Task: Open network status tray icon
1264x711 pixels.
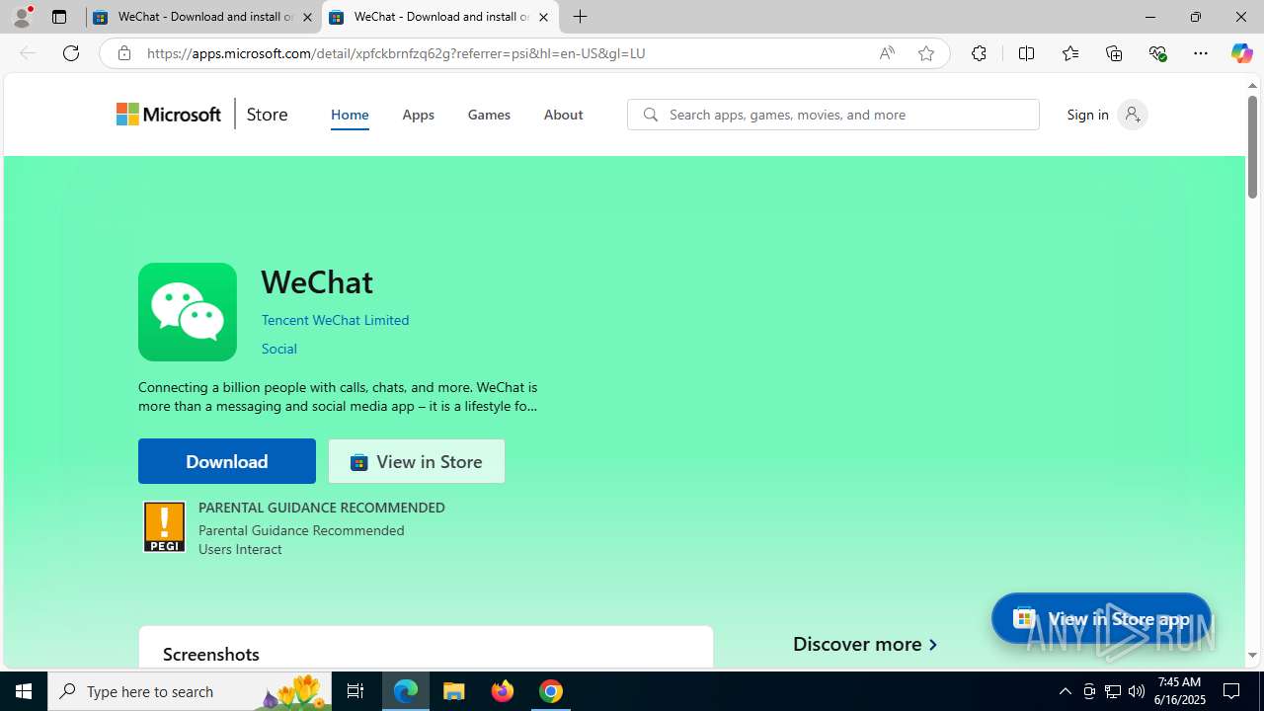Action: (x=1113, y=691)
